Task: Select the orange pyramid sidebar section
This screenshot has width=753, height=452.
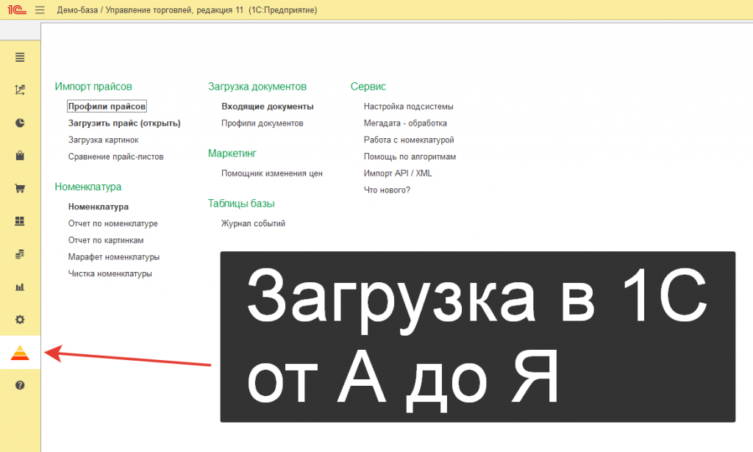Action: 20,353
